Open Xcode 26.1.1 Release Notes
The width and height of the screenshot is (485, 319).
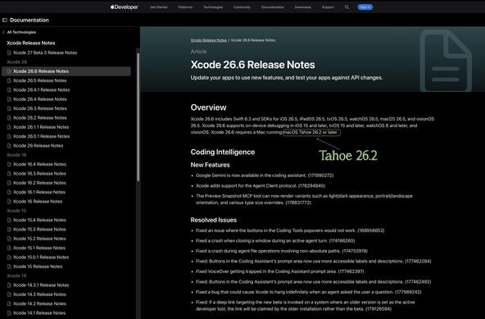pyautogui.click(x=41, y=127)
